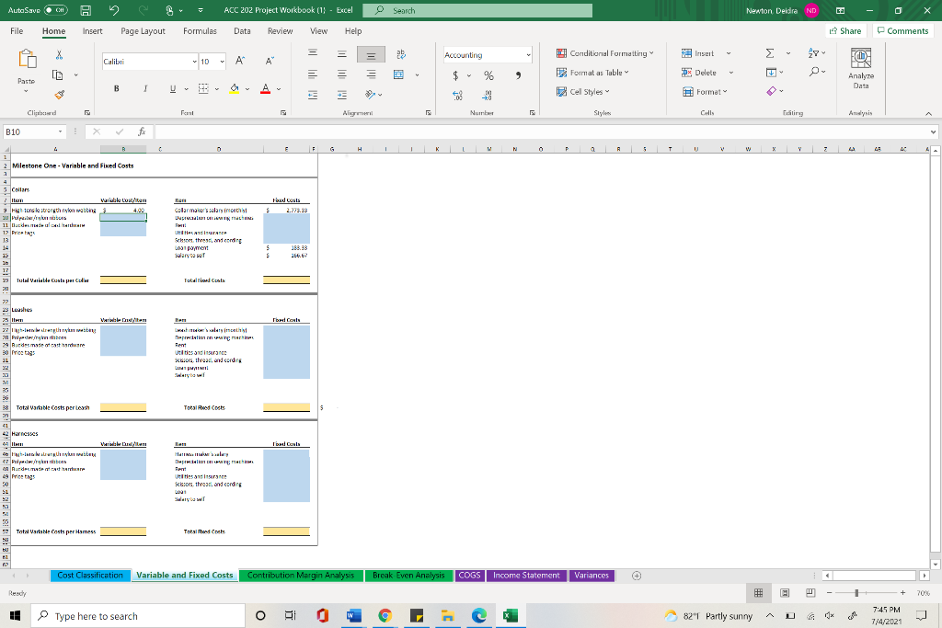The width and height of the screenshot is (942, 628).
Task: Open the Calibri font name dropdown
Action: pyautogui.click(x=194, y=62)
